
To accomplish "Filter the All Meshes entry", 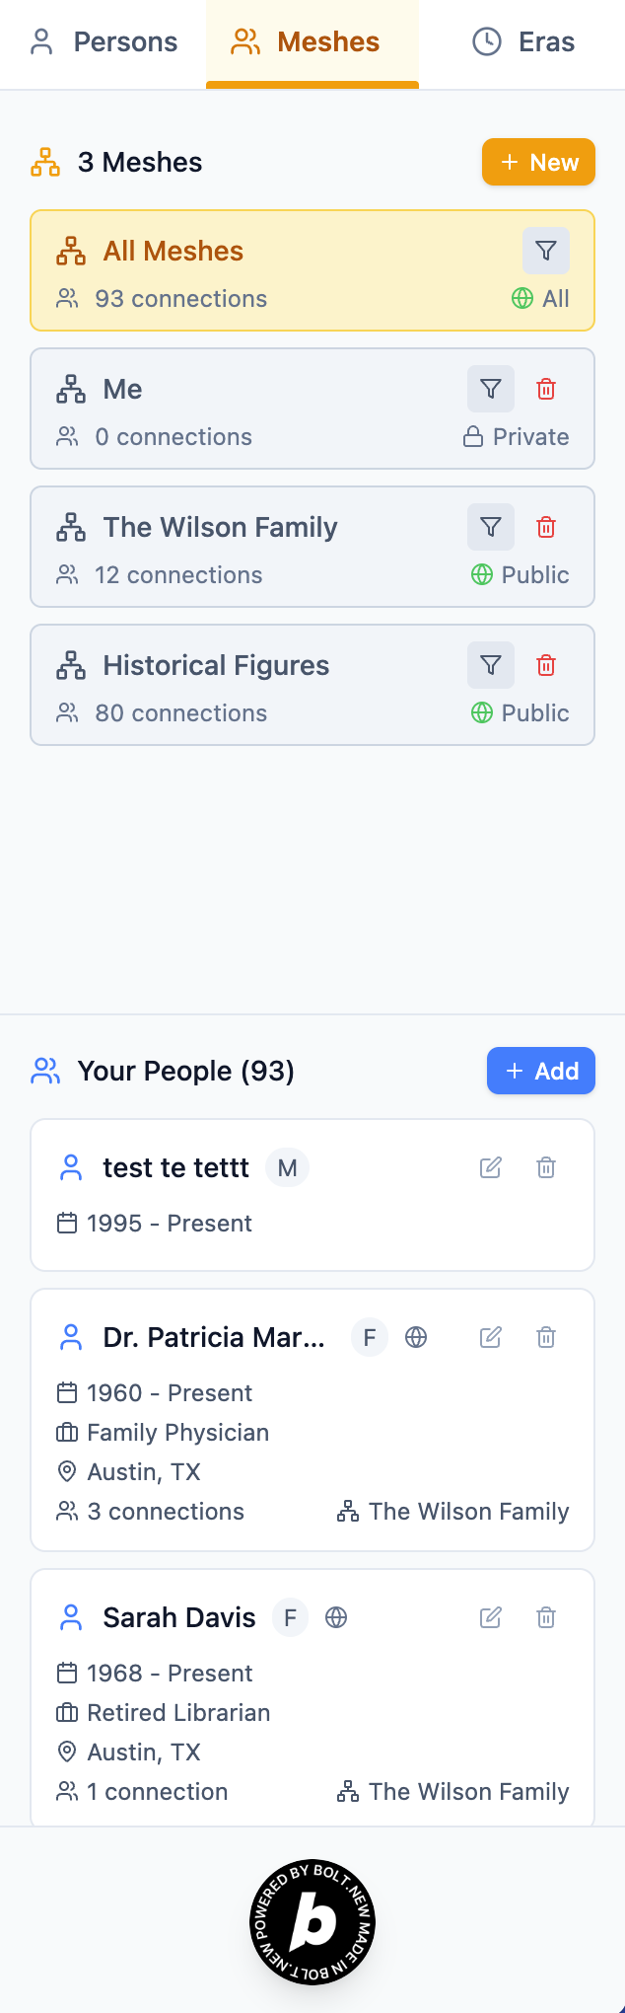I will point(546,252).
